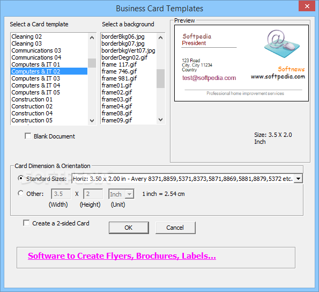Click the template list scrollbar thumb
The width and height of the screenshot is (319, 292).
click(92, 63)
